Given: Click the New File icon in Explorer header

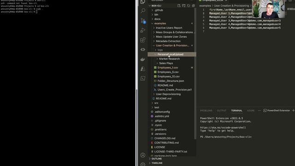Looking at the screenshot, I should click(x=179, y=6).
